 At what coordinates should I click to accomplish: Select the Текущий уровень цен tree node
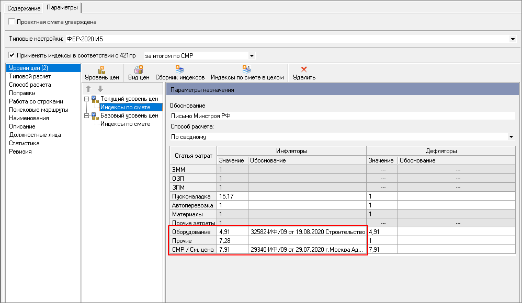(129, 99)
